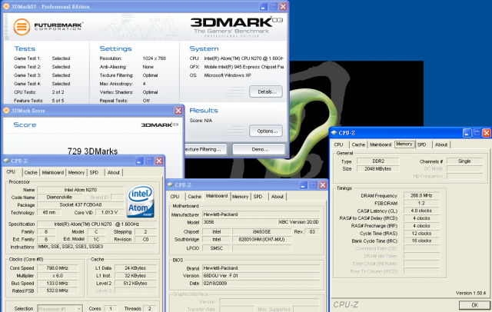Click the Southbridge field 82801GHM (ICH7-M/U)
492x312 pixels.
(261, 239)
